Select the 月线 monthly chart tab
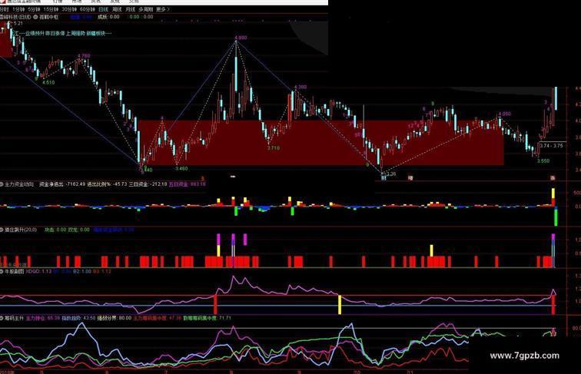 click(131, 9)
